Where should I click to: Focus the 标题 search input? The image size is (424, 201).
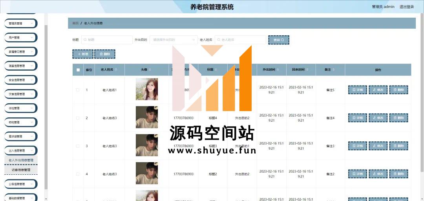coord(107,40)
